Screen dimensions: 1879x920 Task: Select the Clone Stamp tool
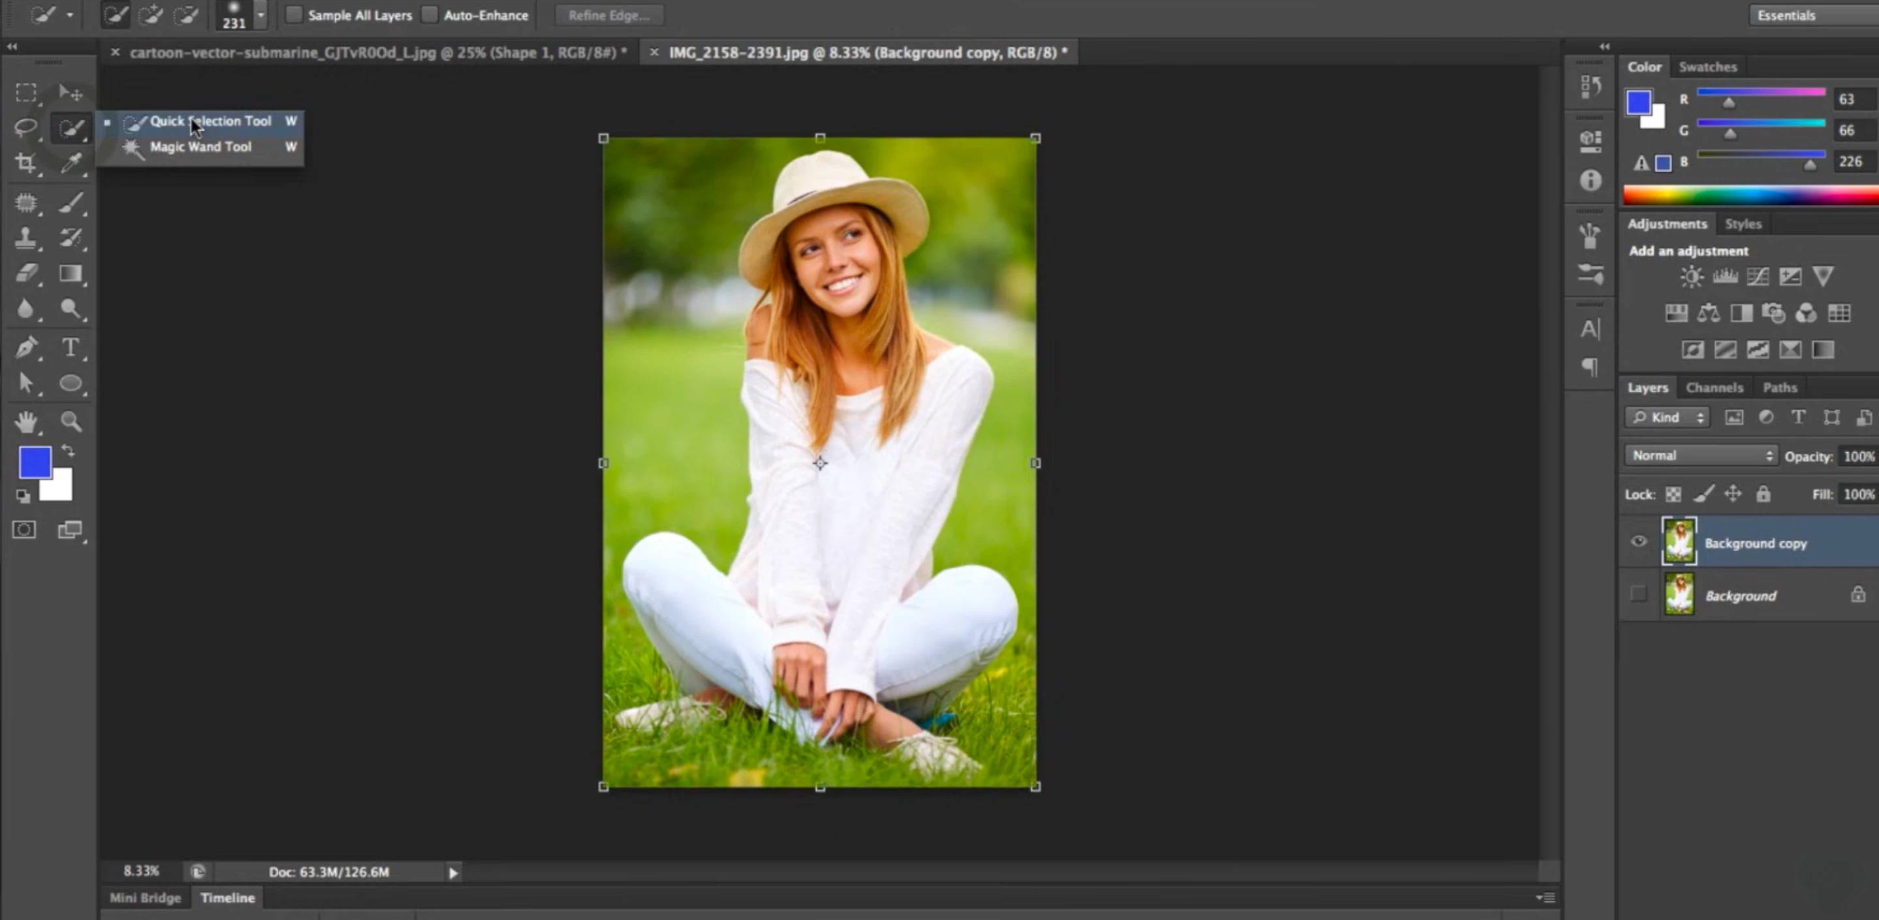[x=26, y=238]
